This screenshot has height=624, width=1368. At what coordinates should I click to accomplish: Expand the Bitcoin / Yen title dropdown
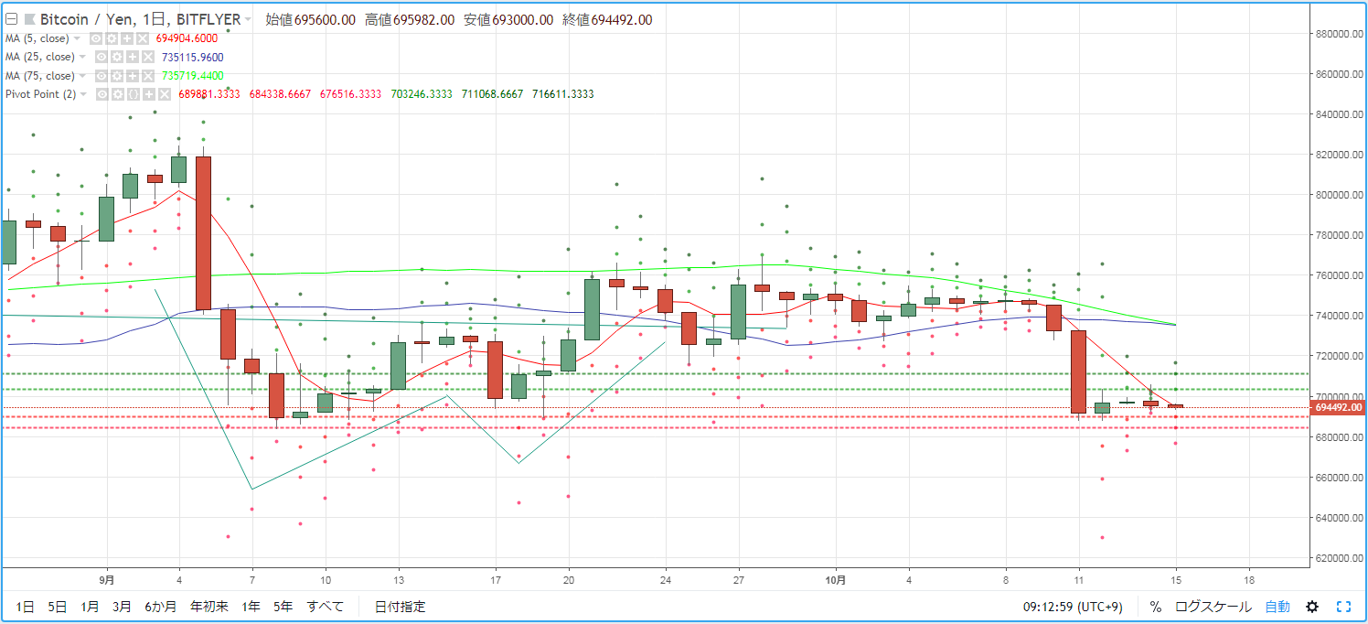click(248, 19)
